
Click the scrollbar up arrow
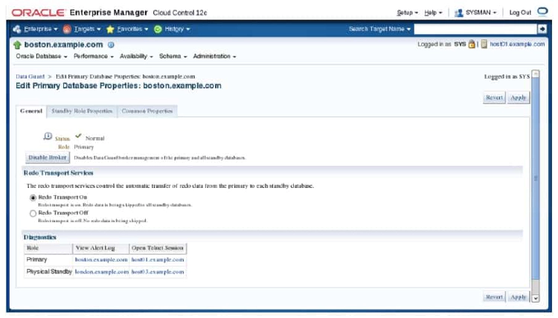pos(536,74)
